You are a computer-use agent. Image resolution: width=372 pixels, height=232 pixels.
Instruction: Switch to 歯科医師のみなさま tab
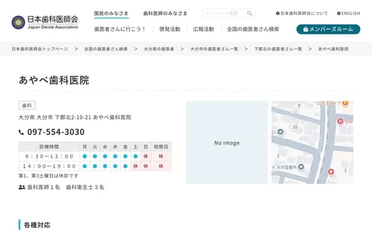coord(165,13)
